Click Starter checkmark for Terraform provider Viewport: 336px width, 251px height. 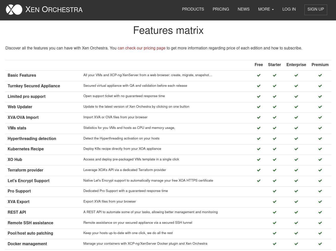(x=275, y=170)
